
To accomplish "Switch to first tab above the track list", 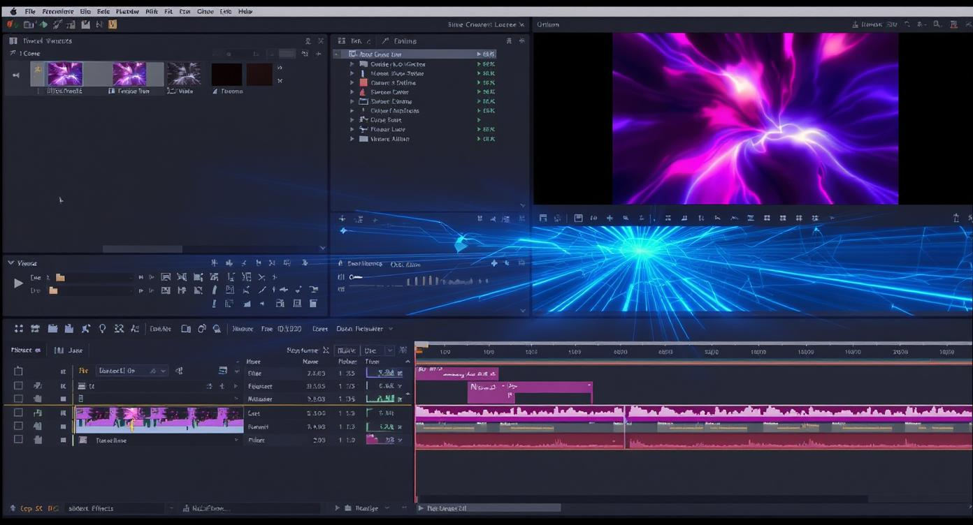I will point(25,350).
